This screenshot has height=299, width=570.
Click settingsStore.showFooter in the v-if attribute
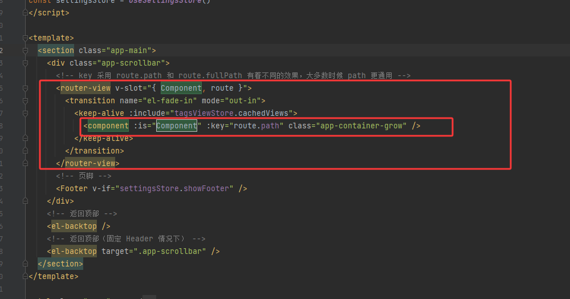click(x=174, y=188)
